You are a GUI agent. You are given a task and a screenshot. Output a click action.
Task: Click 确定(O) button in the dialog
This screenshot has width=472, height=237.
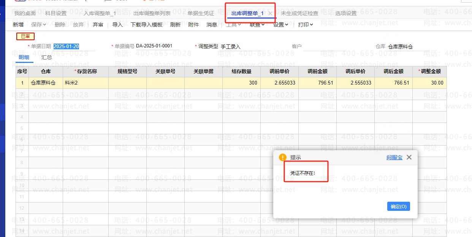398,206
